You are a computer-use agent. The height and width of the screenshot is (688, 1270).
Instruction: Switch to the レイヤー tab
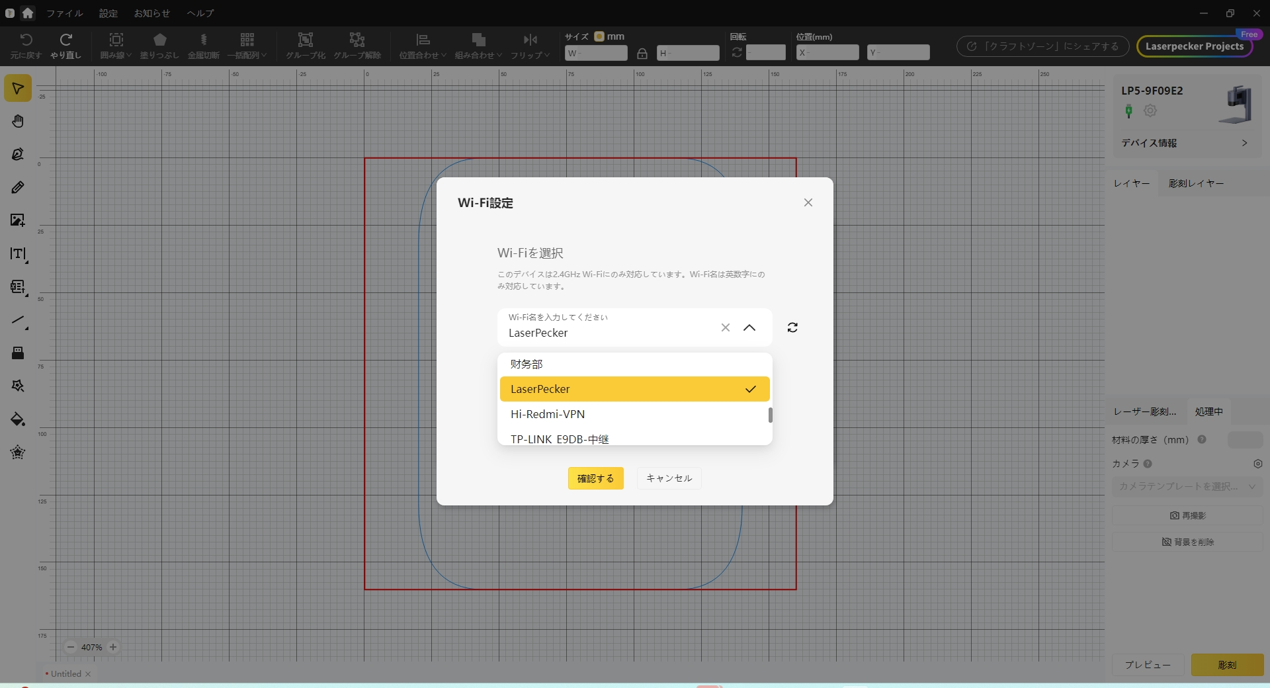(1132, 183)
